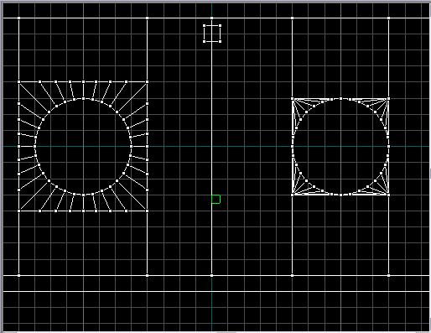The height and width of the screenshot is (333, 431).
Task: Click the top-left corner vertex of the outer frame
Action: [19, 18]
